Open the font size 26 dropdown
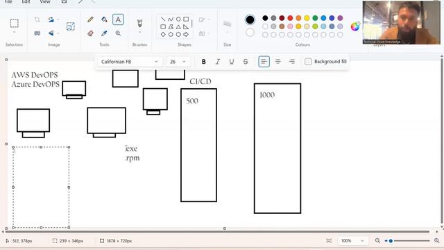Screen dimensions: 444x250 coord(178,62)
